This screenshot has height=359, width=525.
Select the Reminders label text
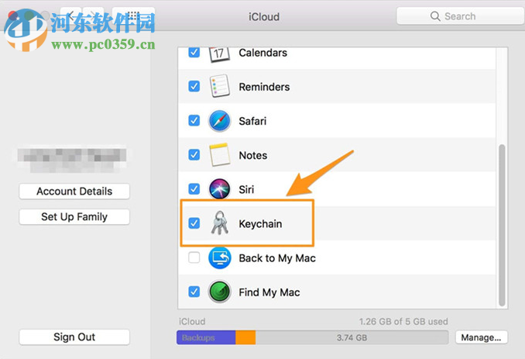pos(264,87)
